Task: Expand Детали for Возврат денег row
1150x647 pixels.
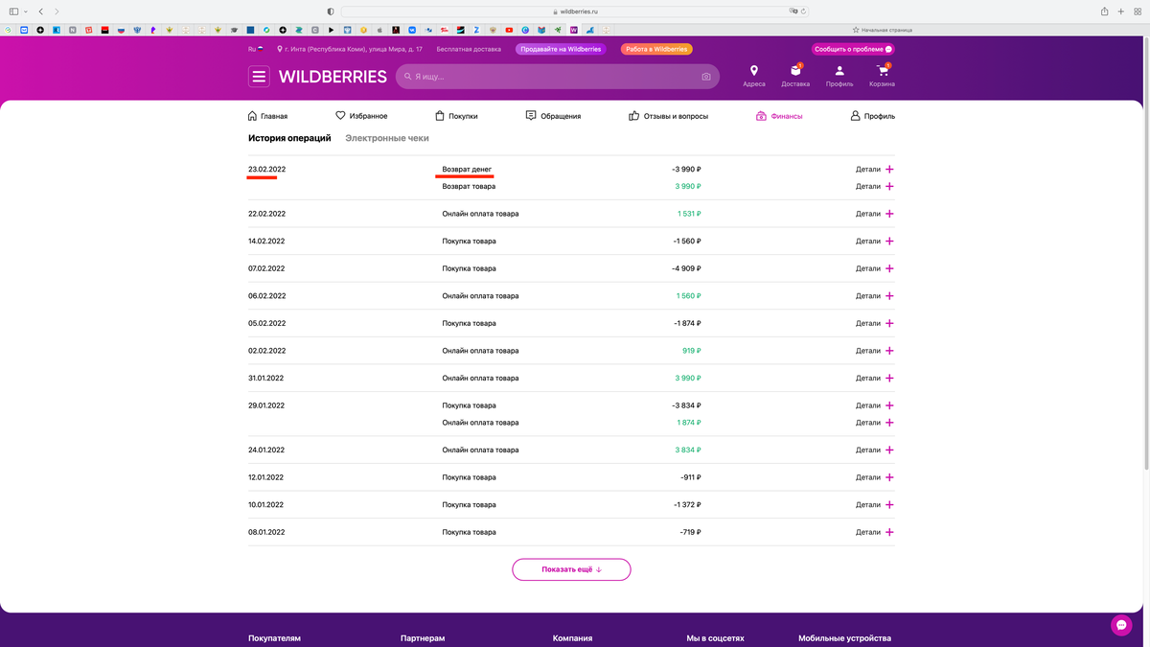Action: [874, 170]
